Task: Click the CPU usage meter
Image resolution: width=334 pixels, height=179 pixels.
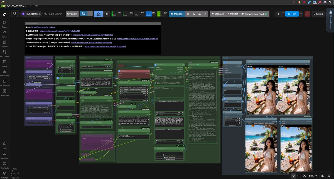Action: coord(117,14)
